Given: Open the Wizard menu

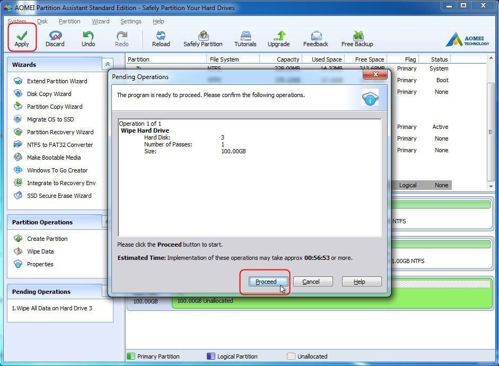Looking at the screenshot, I should click(x=101, y=21).
